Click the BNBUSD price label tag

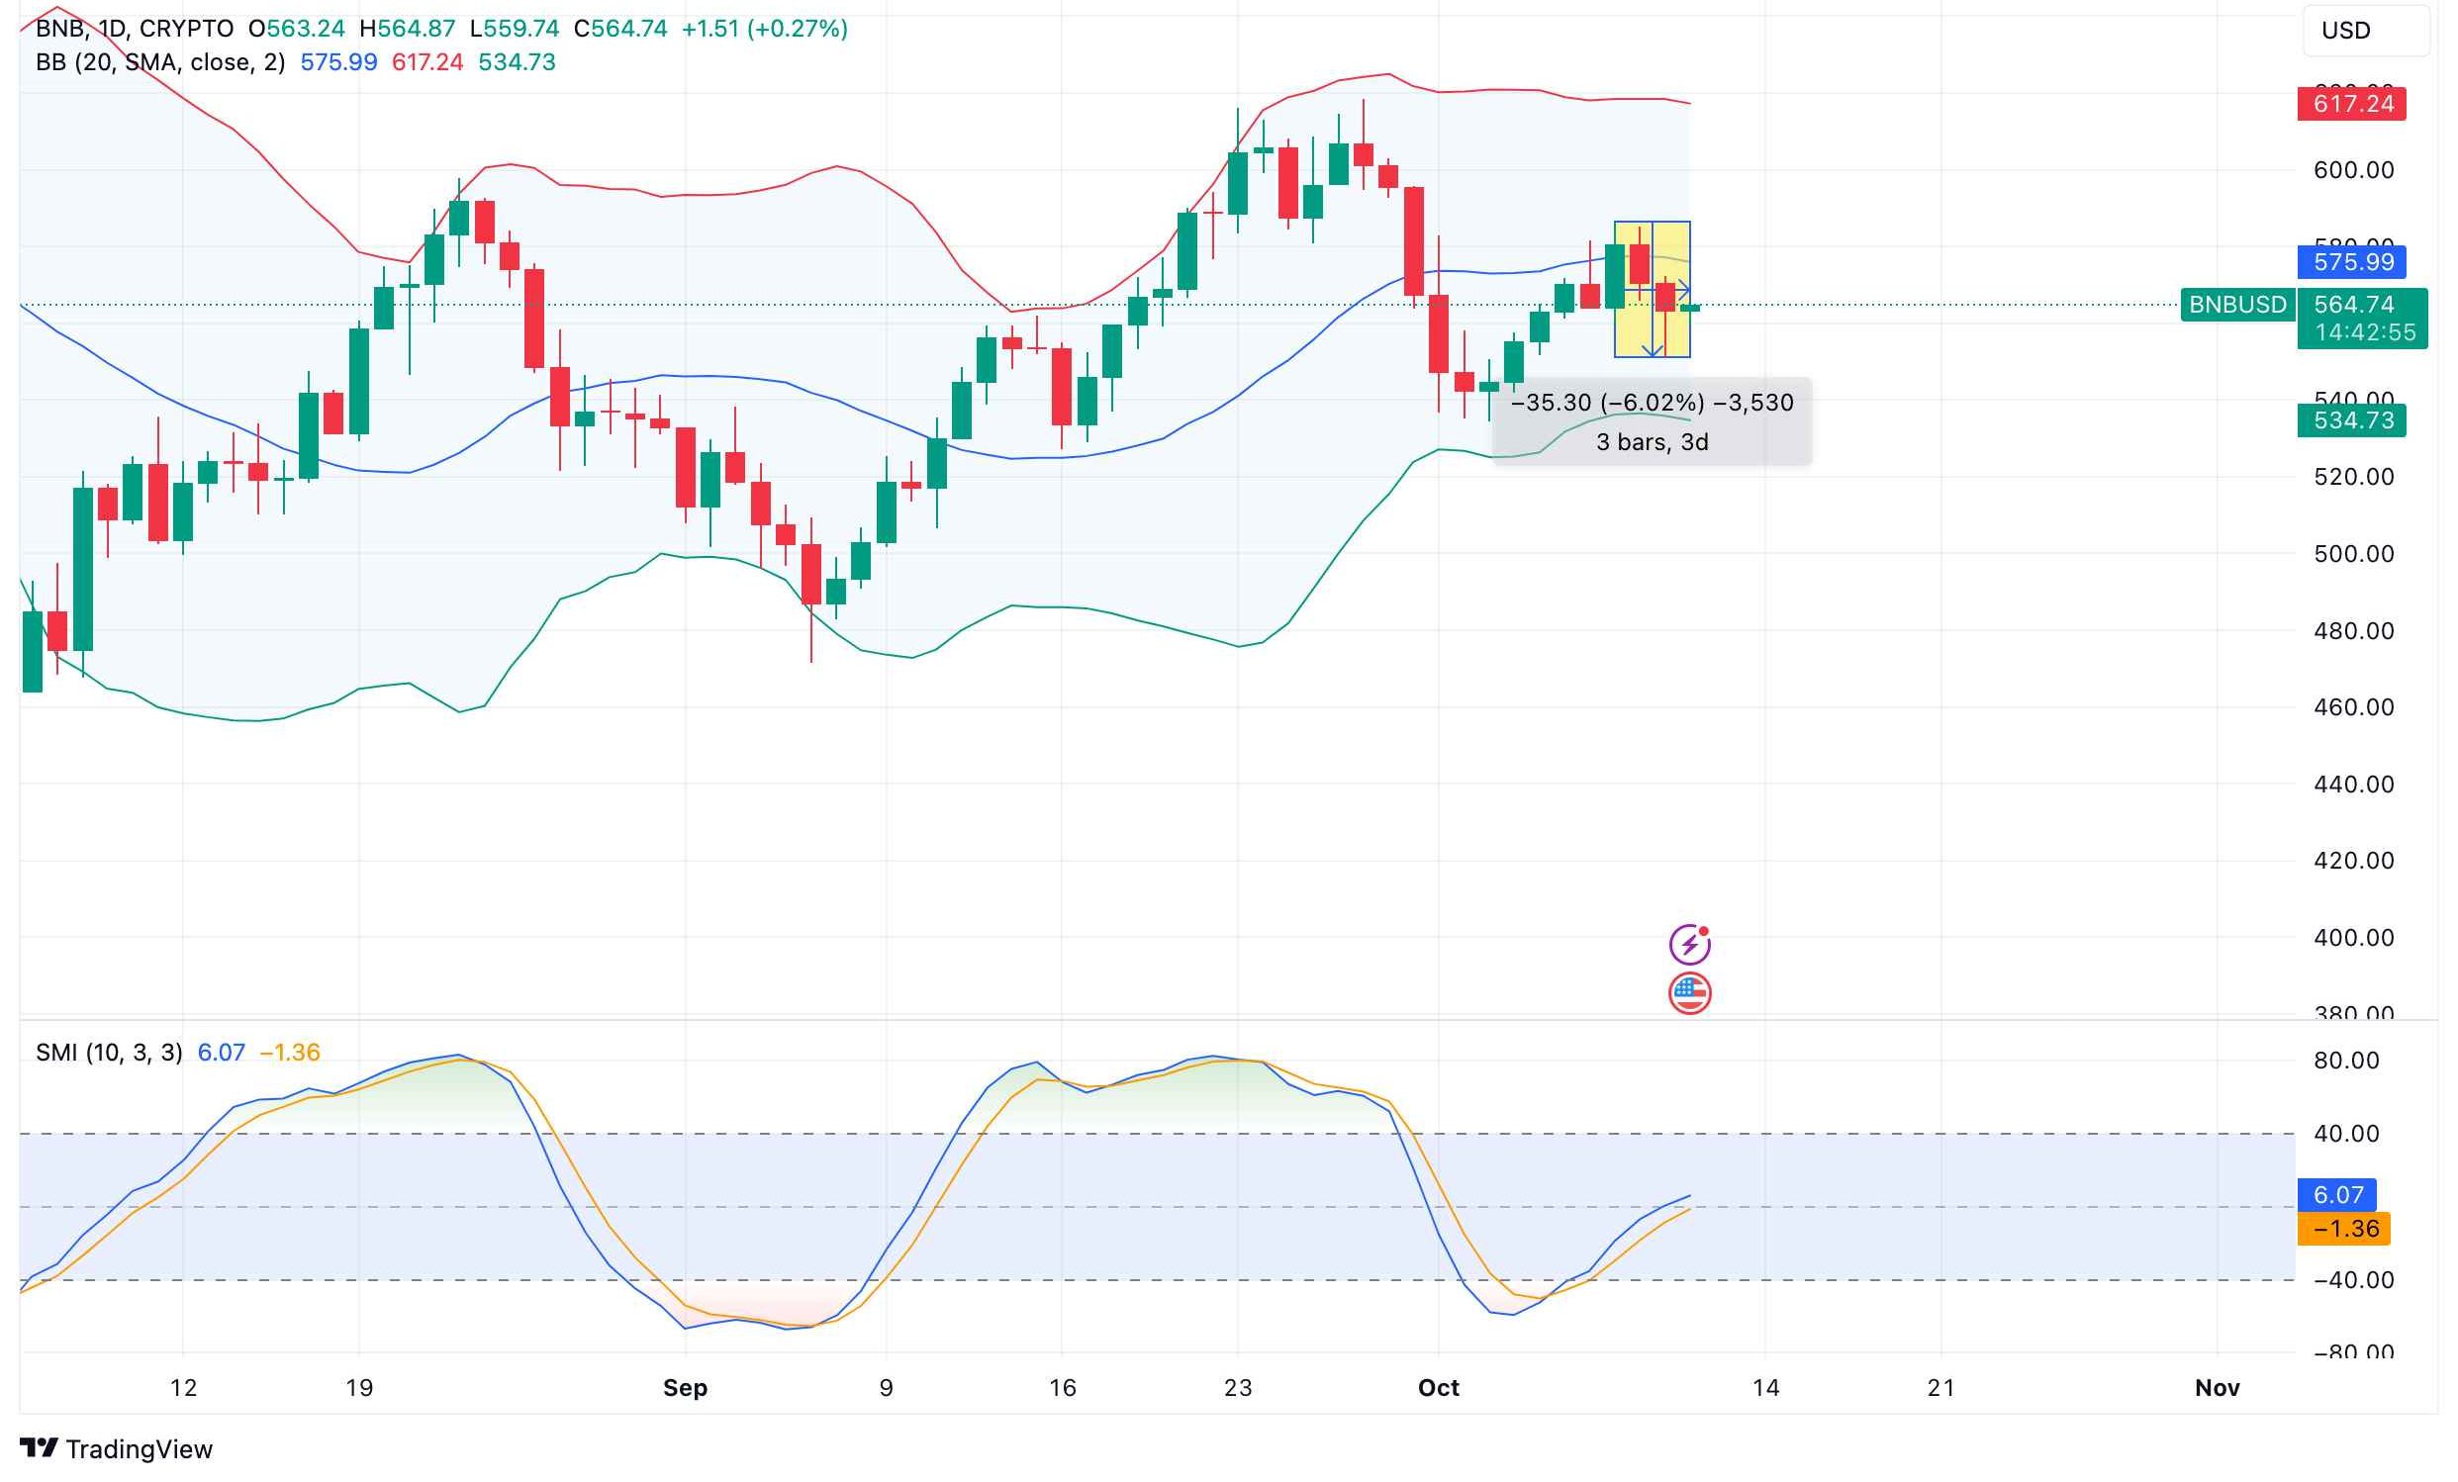(2237, 304)
